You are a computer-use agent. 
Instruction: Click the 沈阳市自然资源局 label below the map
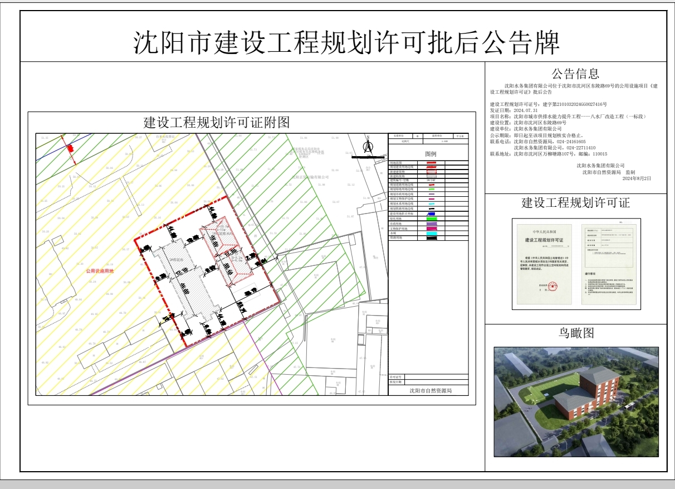[x=431, y=391]
